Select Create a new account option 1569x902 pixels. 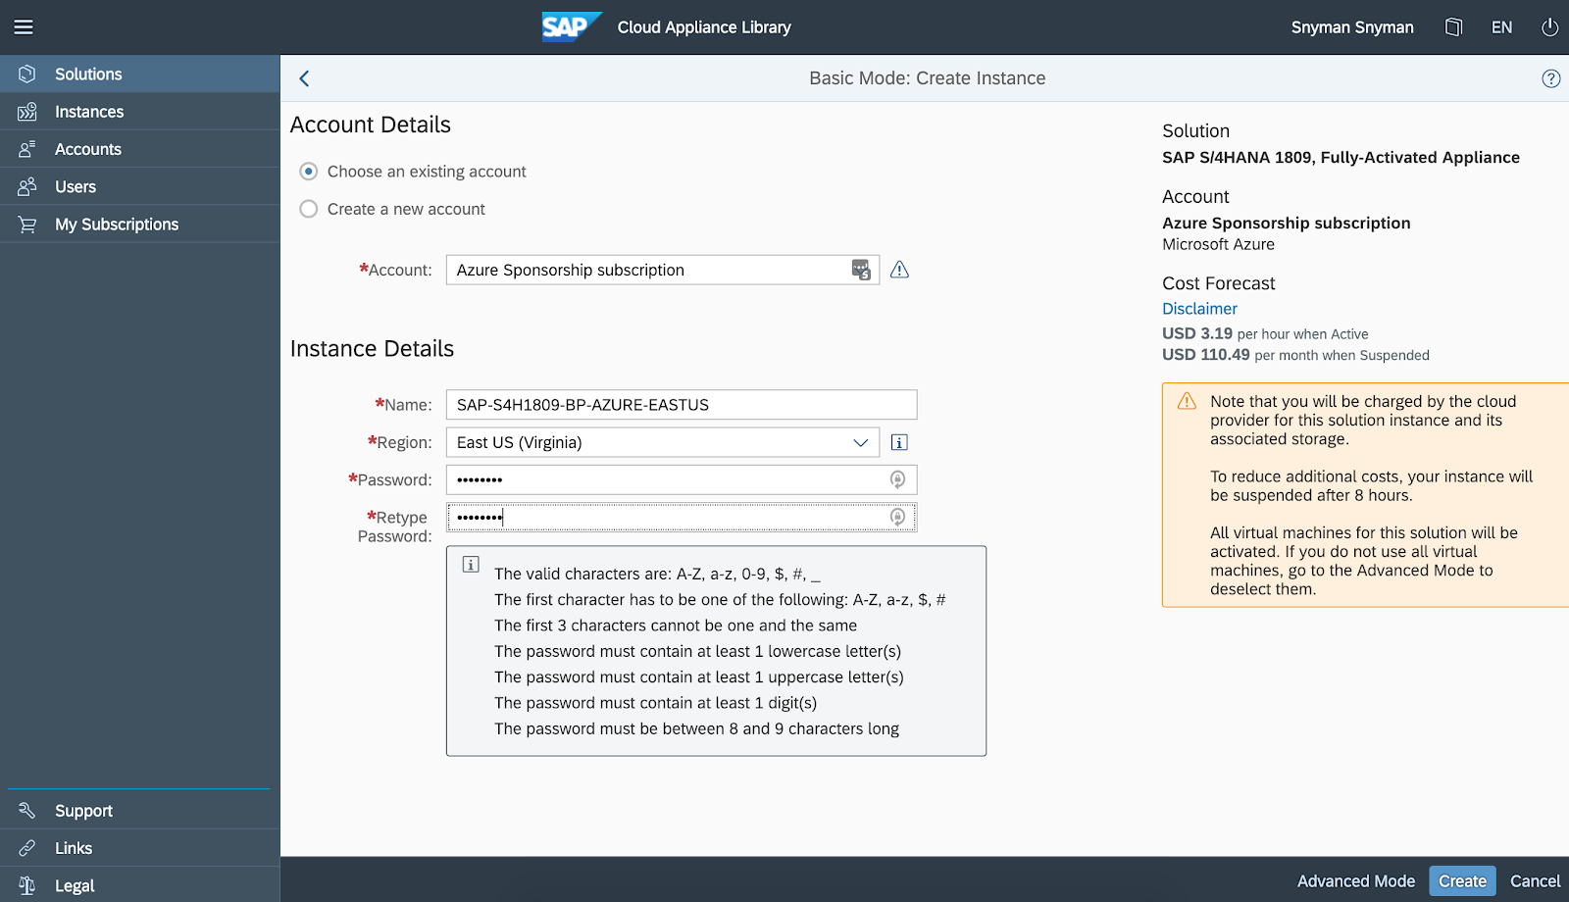pos(309,209)
